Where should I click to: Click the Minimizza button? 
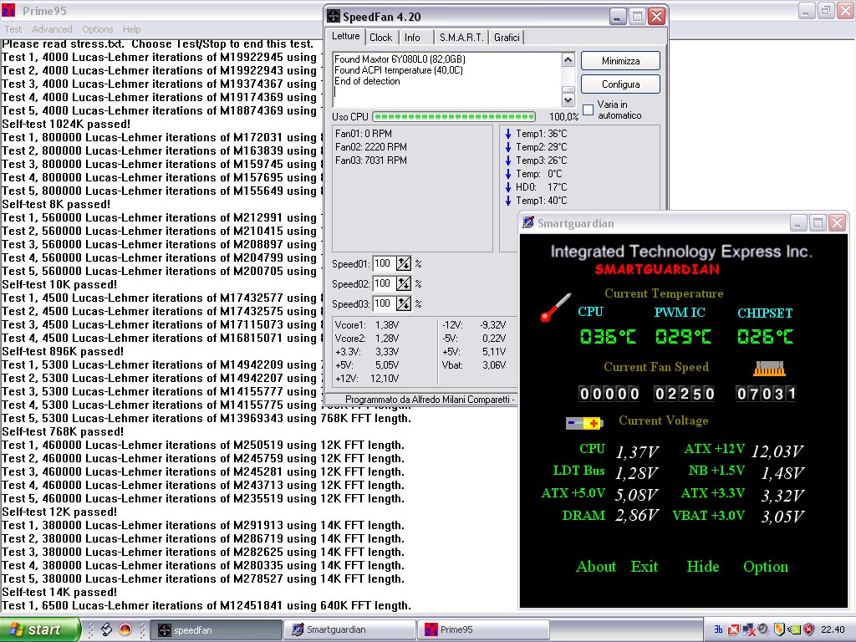tap(621, 61)
